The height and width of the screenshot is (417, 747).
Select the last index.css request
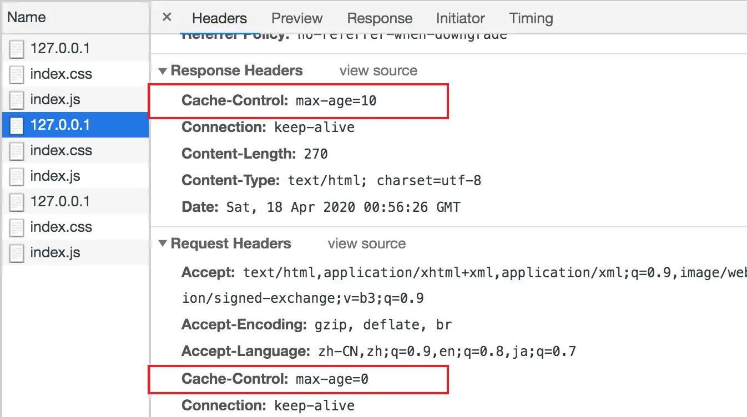pos(74,227)
